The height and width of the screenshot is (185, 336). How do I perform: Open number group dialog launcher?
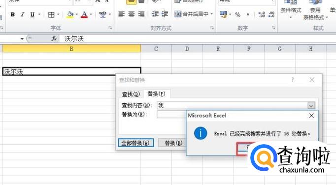(273, 28)
